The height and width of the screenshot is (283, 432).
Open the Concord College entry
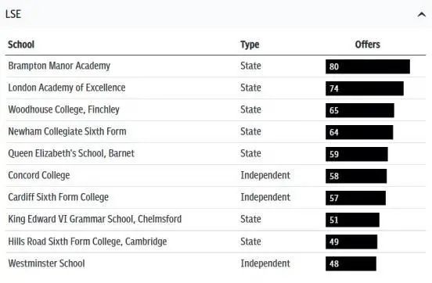[39, 175]
